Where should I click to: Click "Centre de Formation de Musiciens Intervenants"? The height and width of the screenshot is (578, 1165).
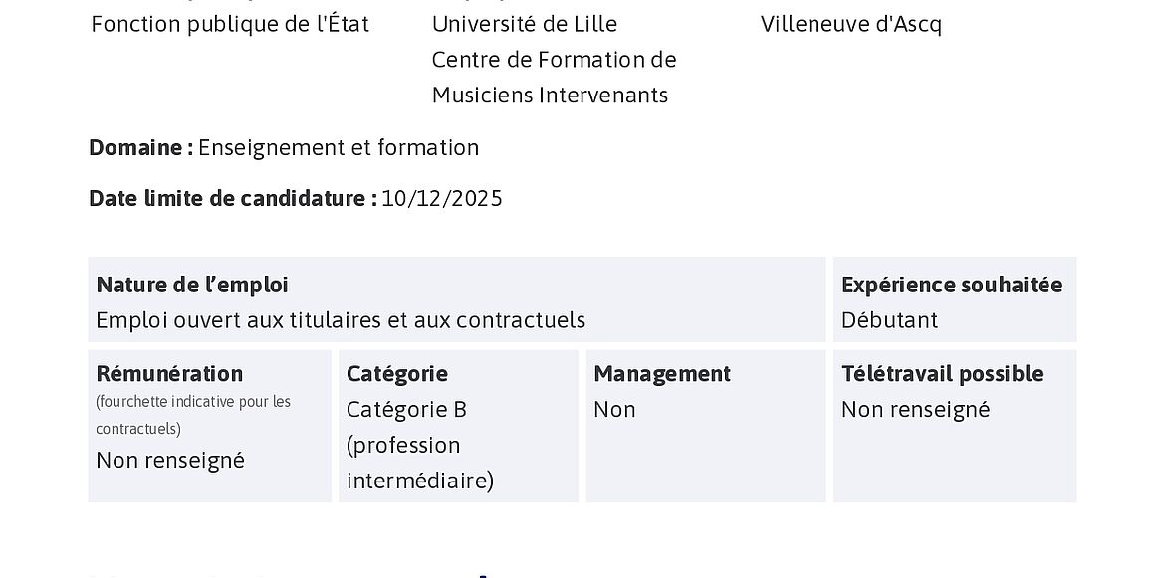click(x=554, y=78)
